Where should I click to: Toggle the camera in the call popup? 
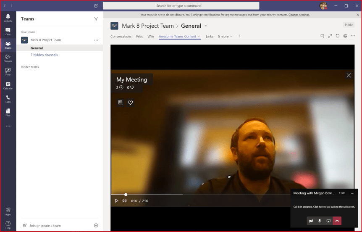pos(311,221)
